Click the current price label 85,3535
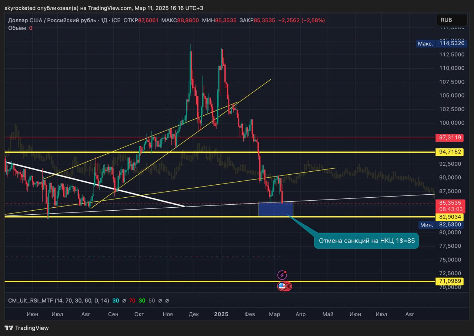 450,203
